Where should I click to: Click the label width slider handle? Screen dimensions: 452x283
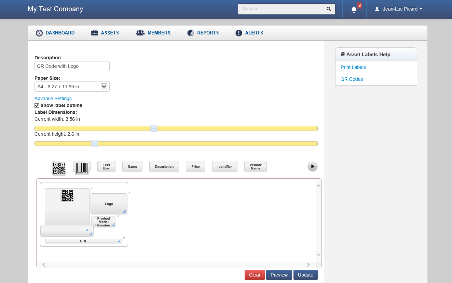click(x=154, y=128)
